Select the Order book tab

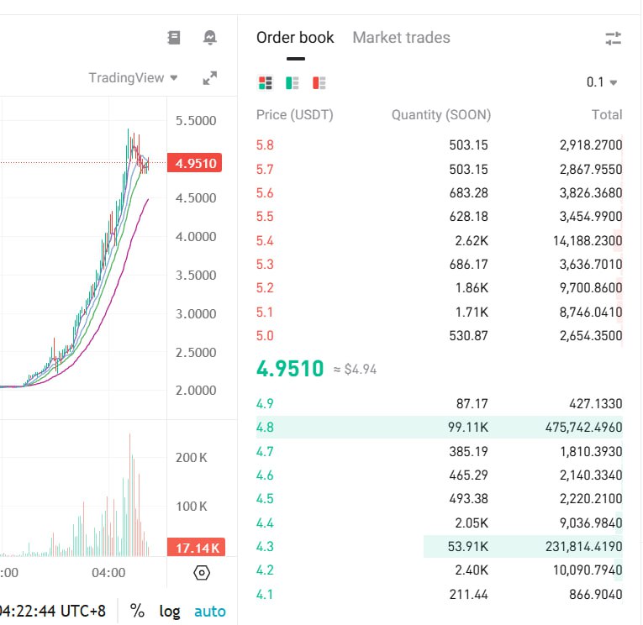[295, 38]
